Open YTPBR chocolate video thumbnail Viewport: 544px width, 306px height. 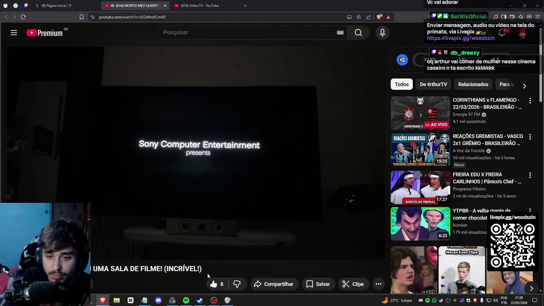[420, 224]
